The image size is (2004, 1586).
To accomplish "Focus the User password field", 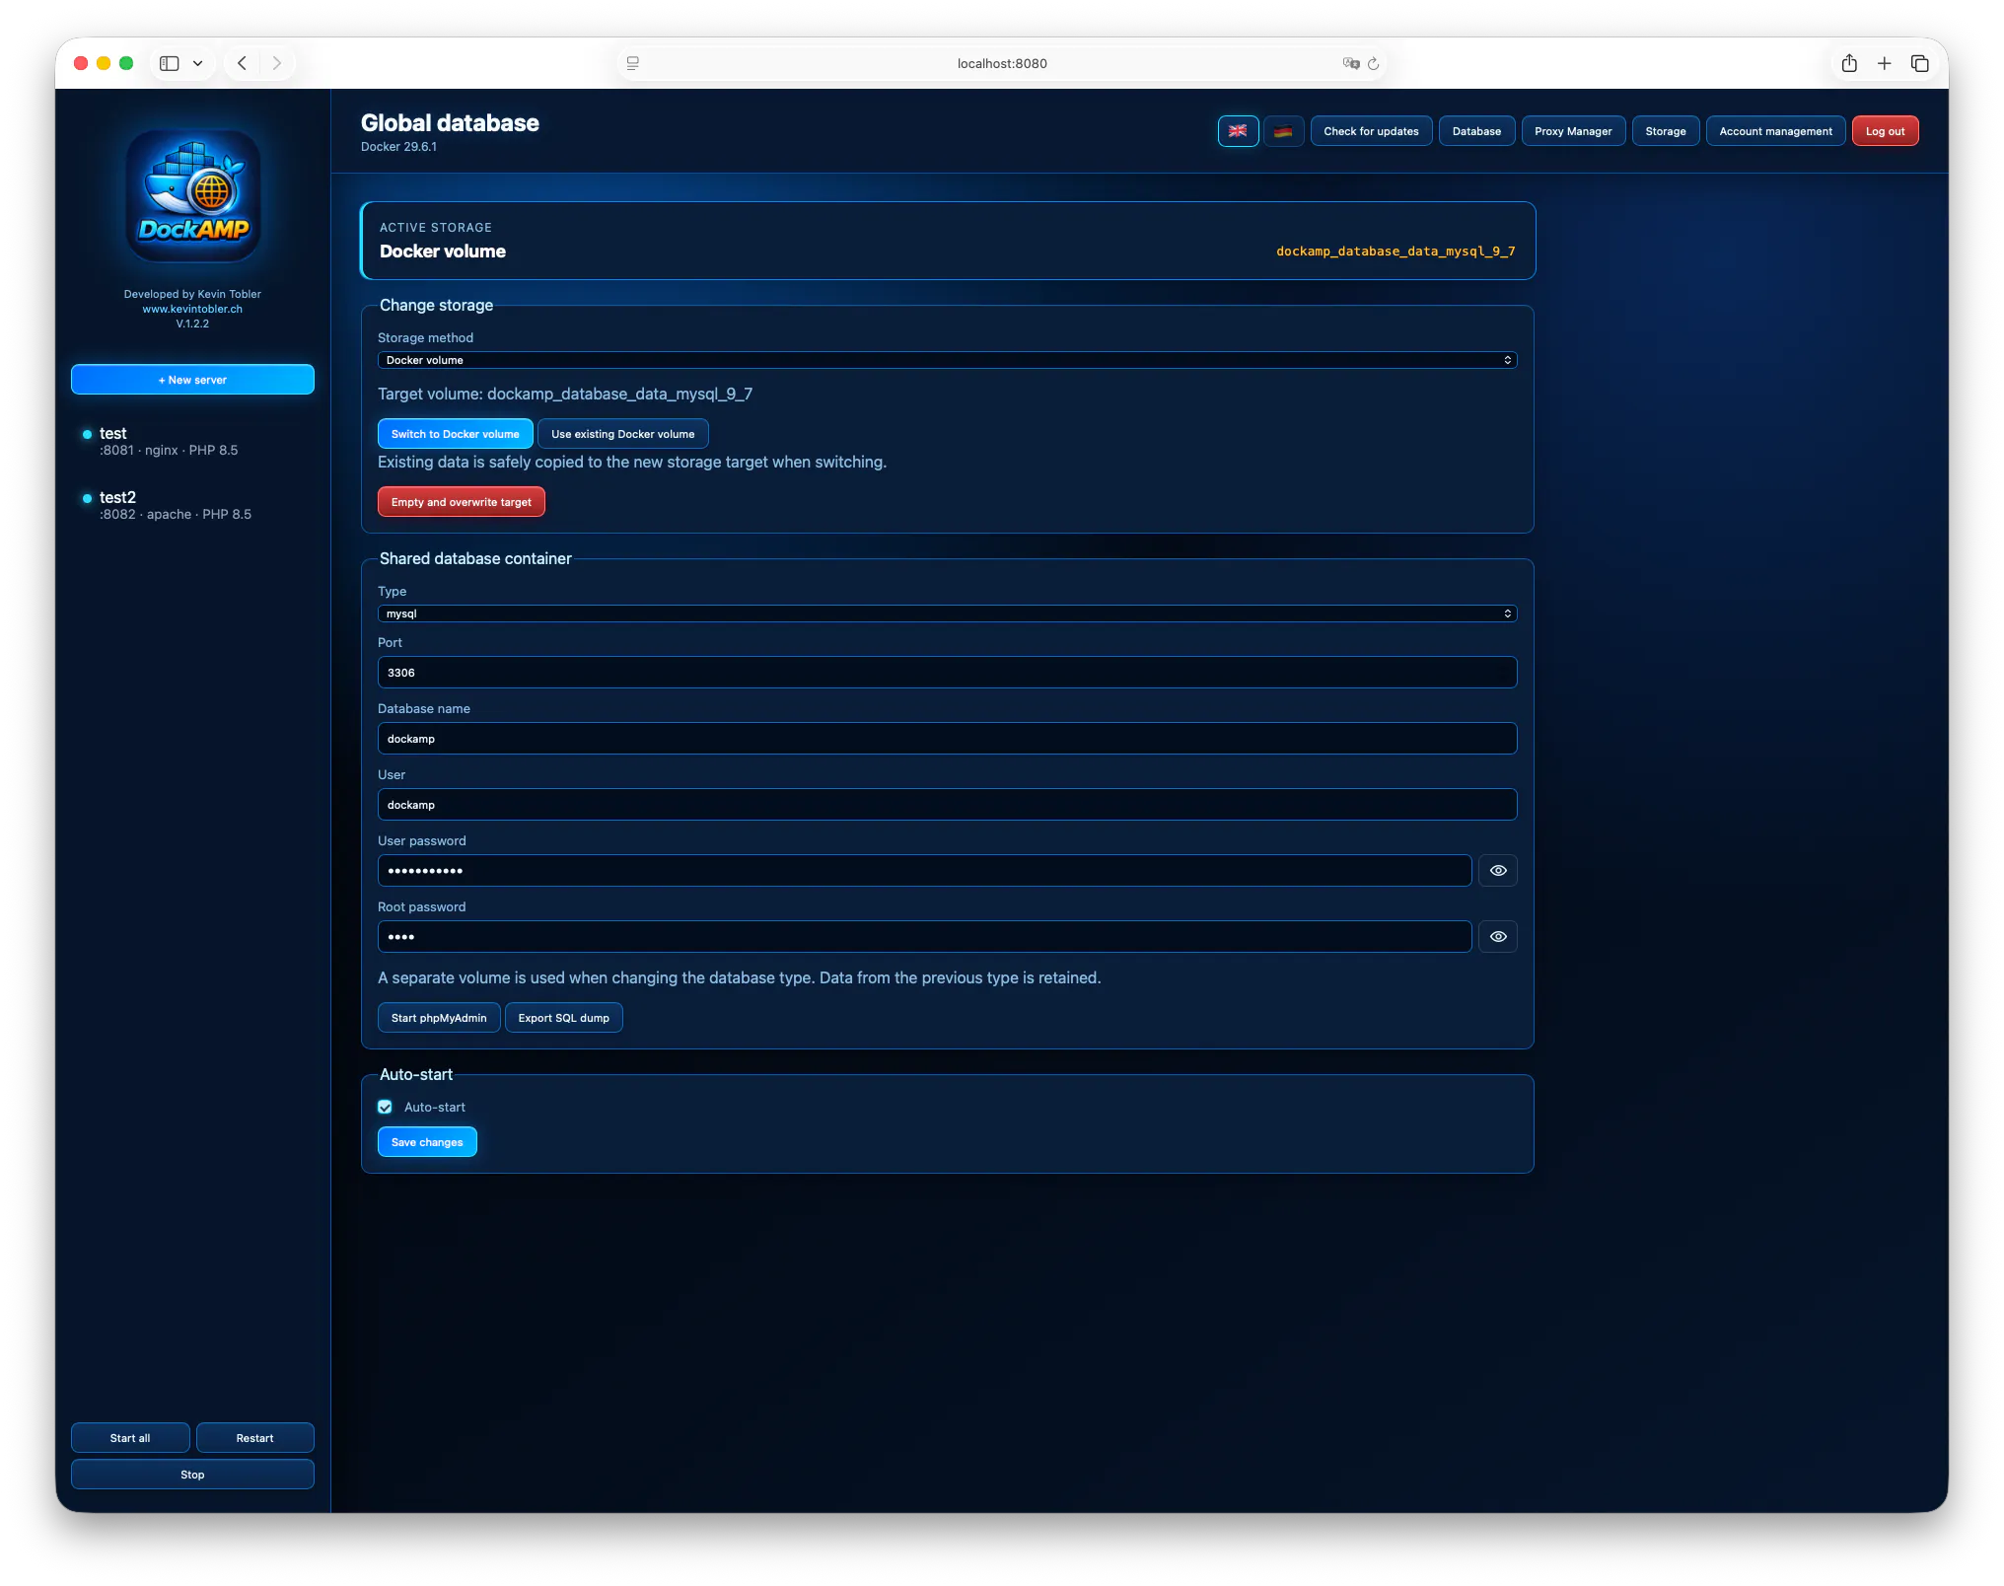I will point(924,871).
